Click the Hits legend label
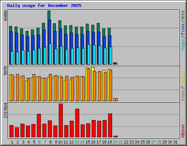 click(183, 15)
